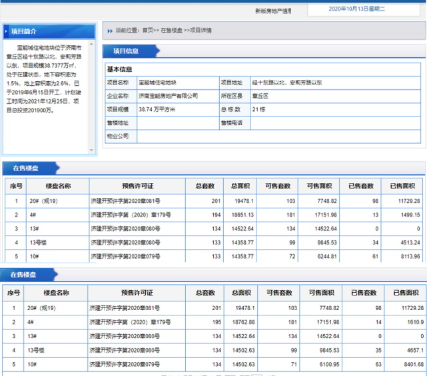
Task: Click the project scale value 38.74 万平方米
Action: [x=157, y=109]
